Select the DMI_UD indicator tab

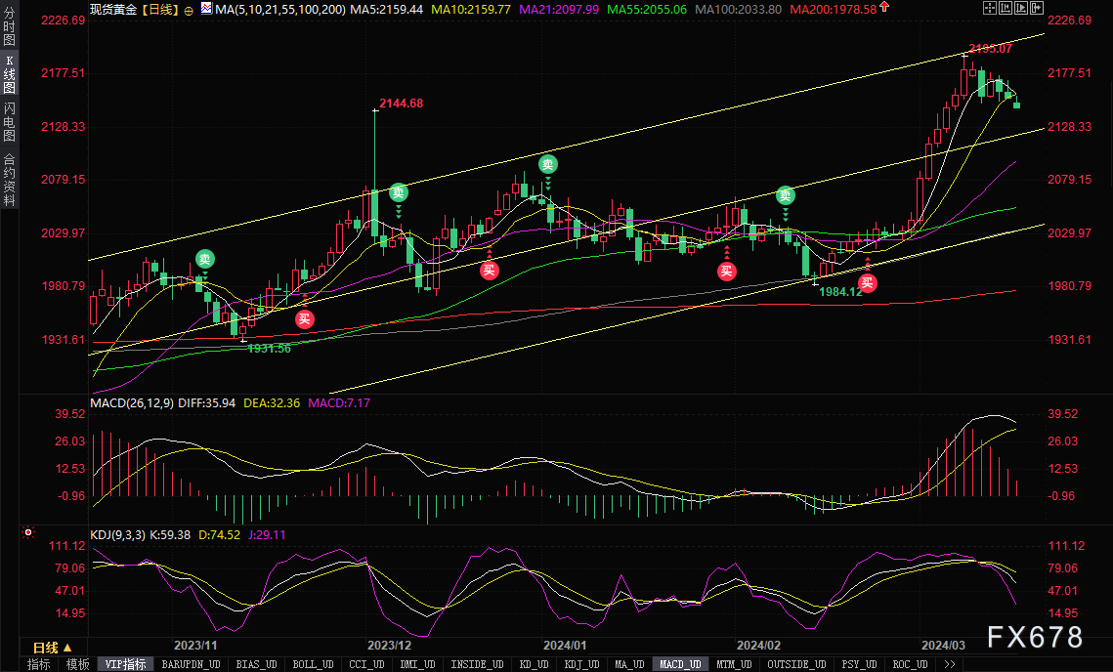pos(417,664)
